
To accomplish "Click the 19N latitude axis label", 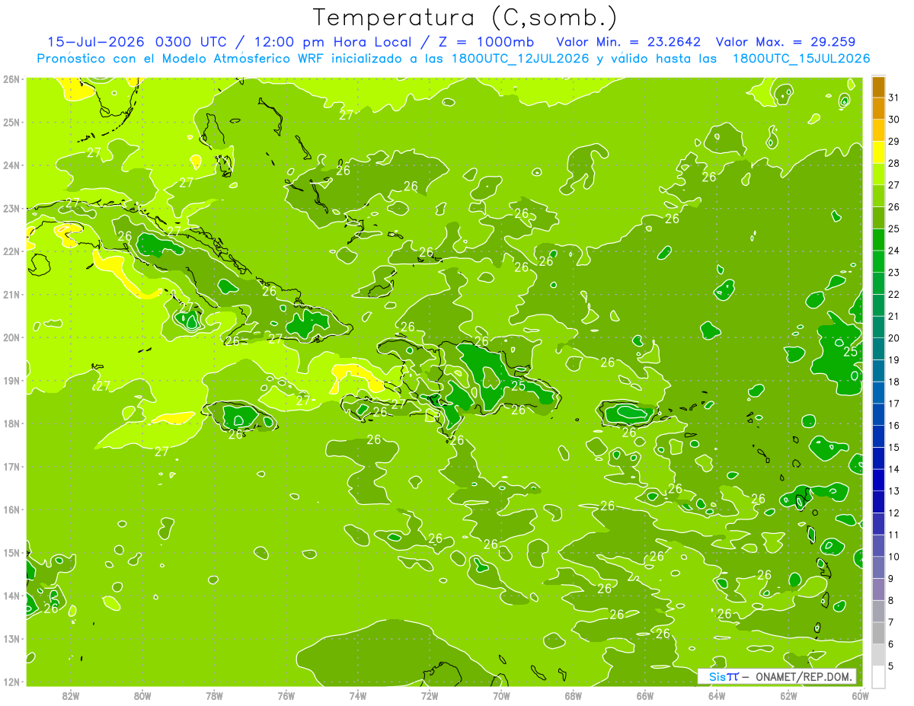I will (11, 380).
